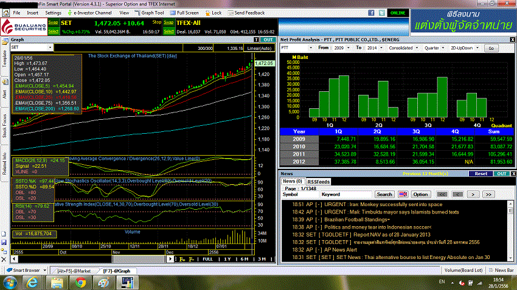This screenshot has height=290, width=517.
Task: Open the View menu
Action: pos(124,13)
